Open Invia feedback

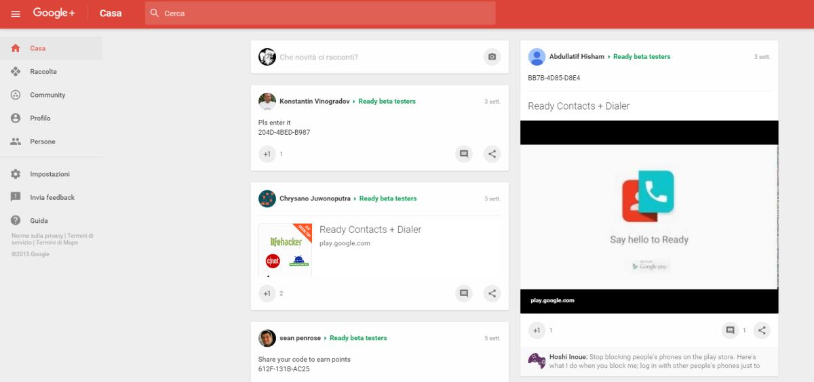[51, 197]
